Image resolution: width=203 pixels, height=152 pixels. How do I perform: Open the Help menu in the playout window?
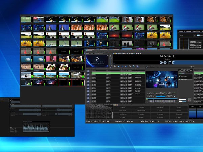tap(105, 52)
